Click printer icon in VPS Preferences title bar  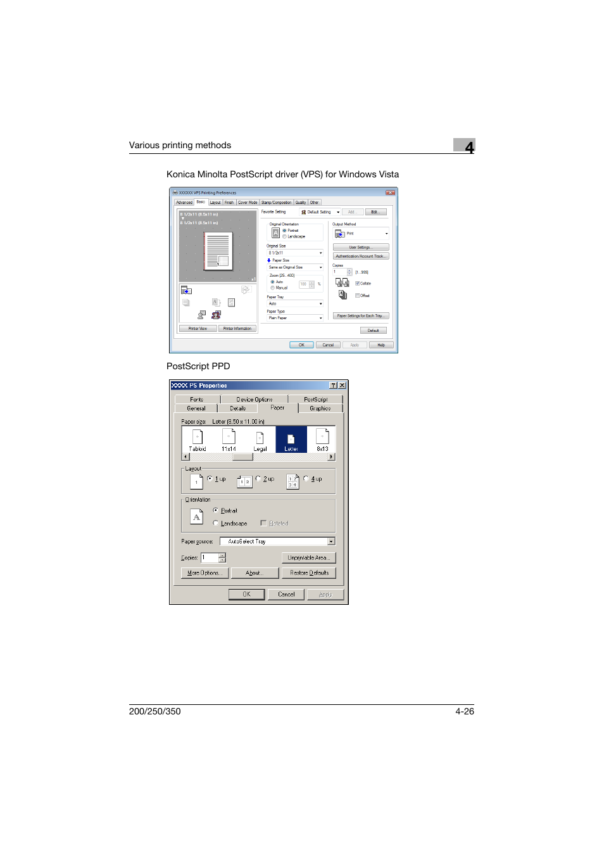point(175,193)
